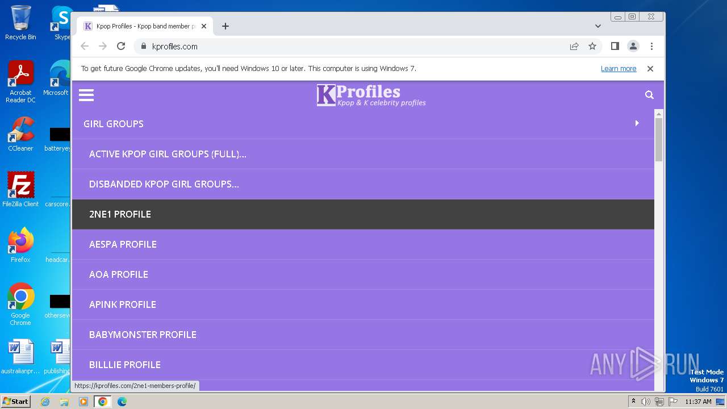Expand the GIRL GROUPS submenu arrow
This screenshot has height=409, width=727.
tap(637, 123)
